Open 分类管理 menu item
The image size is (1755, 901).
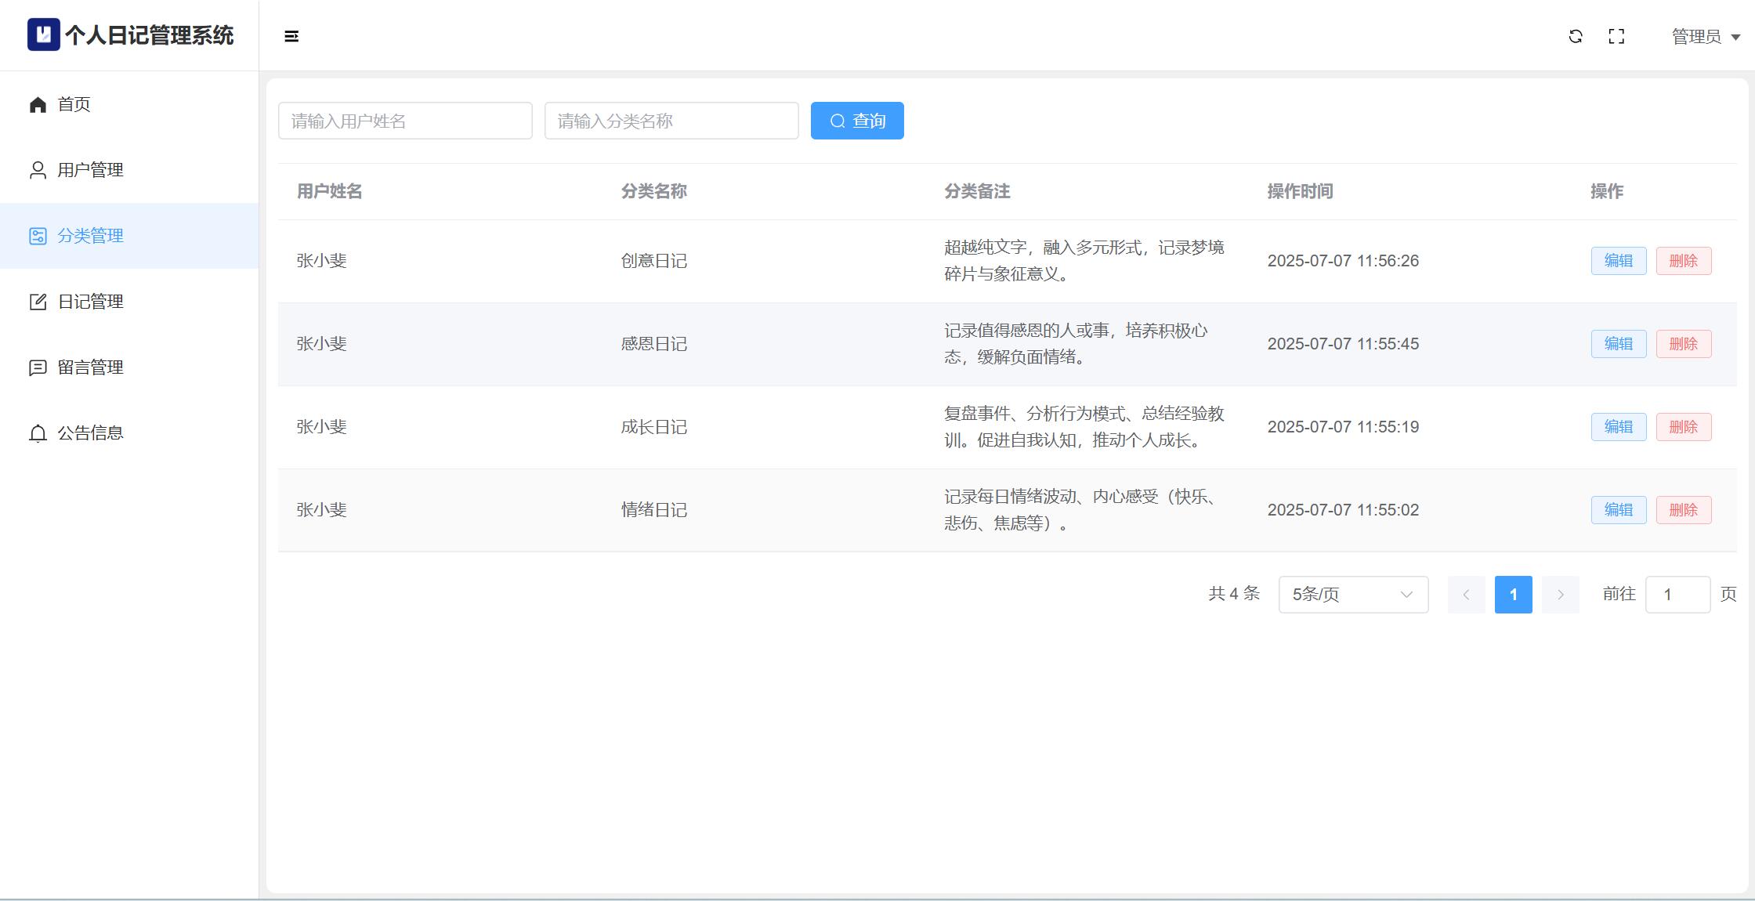pos(90,236)
